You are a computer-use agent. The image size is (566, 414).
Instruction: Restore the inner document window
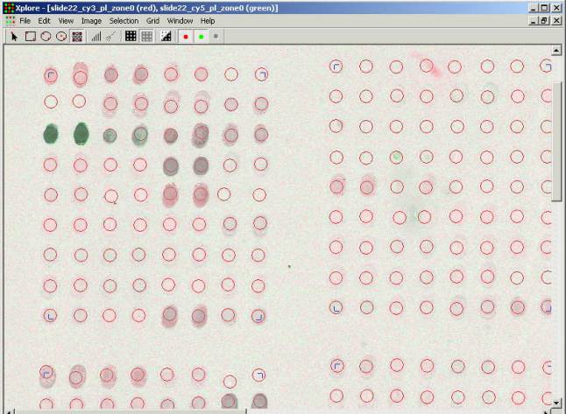pyautogui.click(x=544, y=21)
